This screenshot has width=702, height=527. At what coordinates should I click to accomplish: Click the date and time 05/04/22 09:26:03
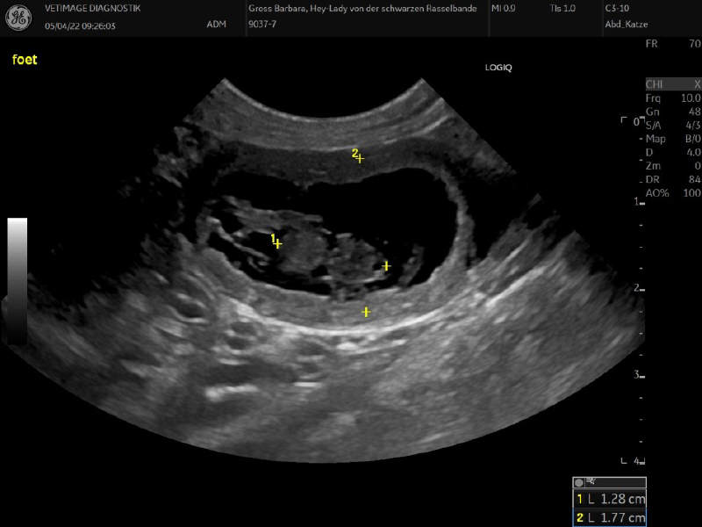80,26
